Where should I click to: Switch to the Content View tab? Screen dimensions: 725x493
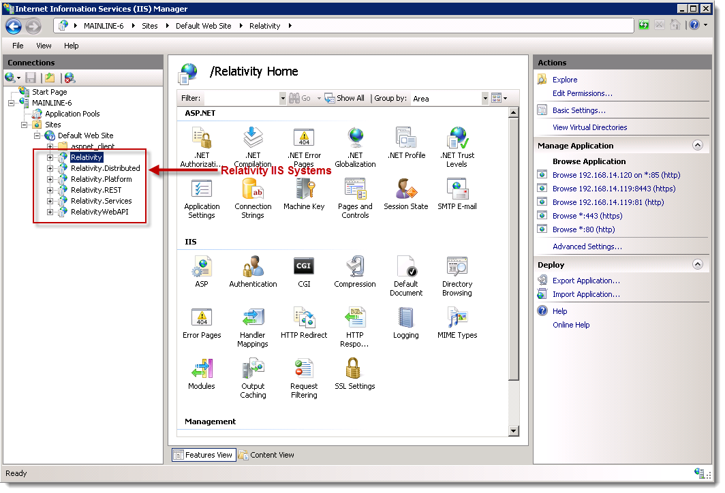[x=266, y=455]
